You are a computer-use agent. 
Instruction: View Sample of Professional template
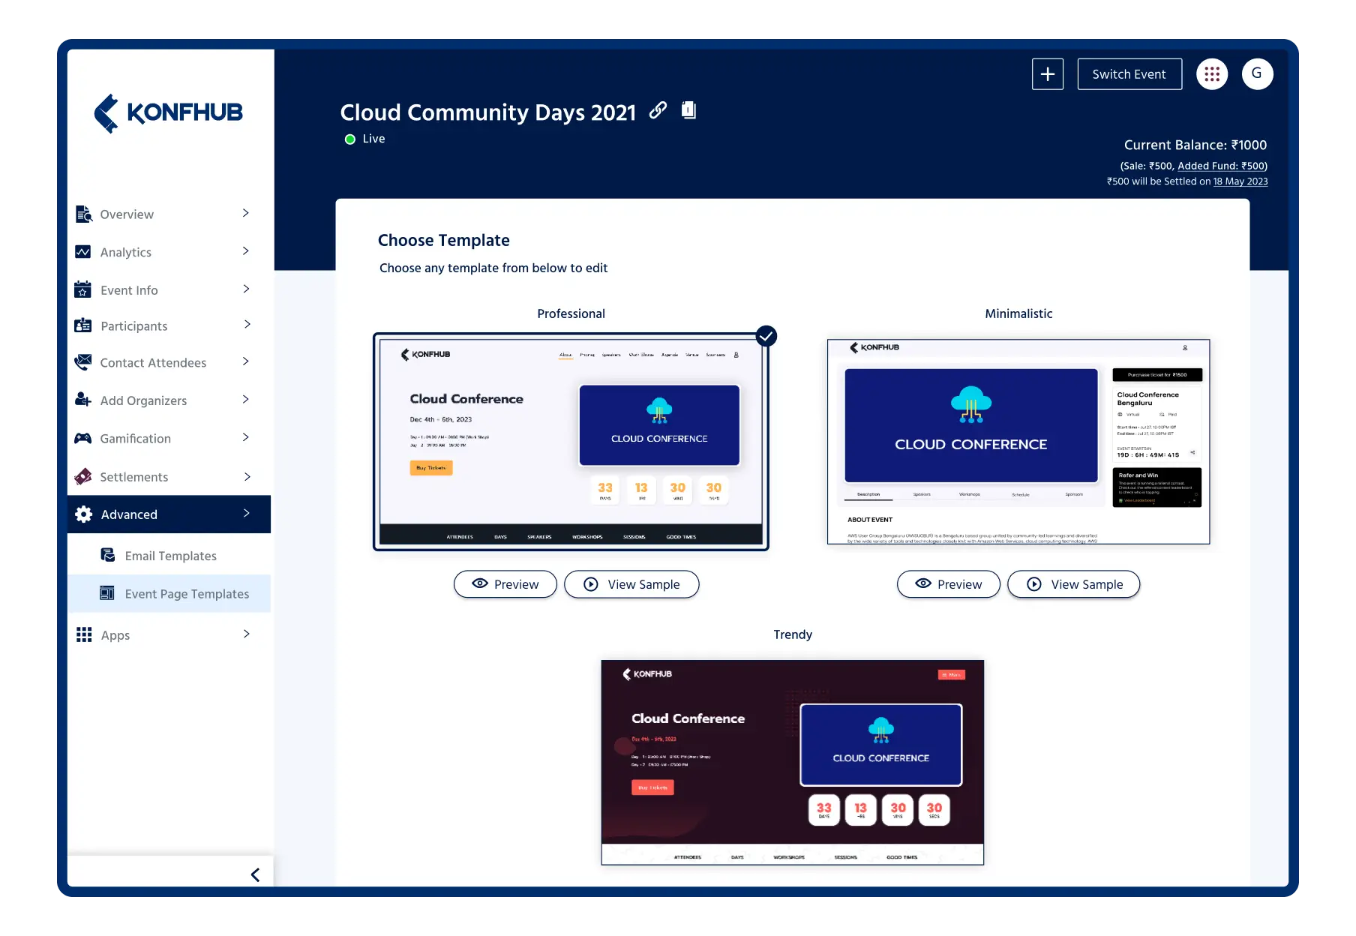click(631, 584)
